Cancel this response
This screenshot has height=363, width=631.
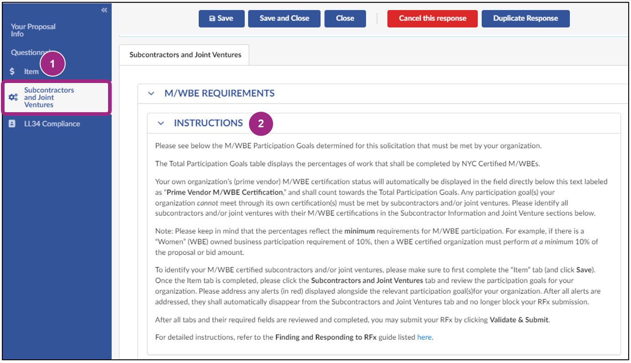pos(432,18)
